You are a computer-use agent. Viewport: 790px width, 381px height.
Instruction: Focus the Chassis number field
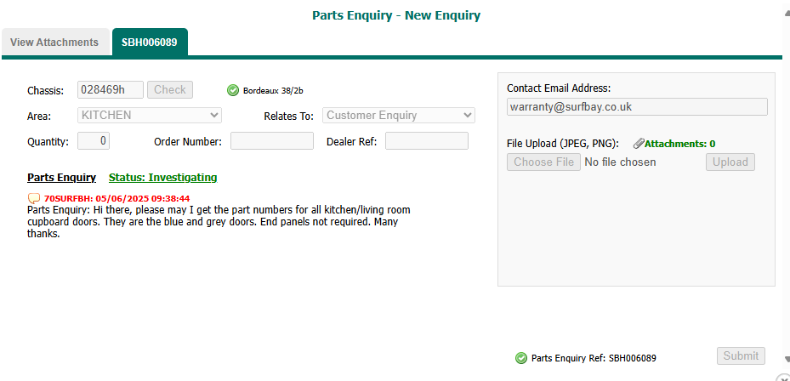click(x=110, y=90)
